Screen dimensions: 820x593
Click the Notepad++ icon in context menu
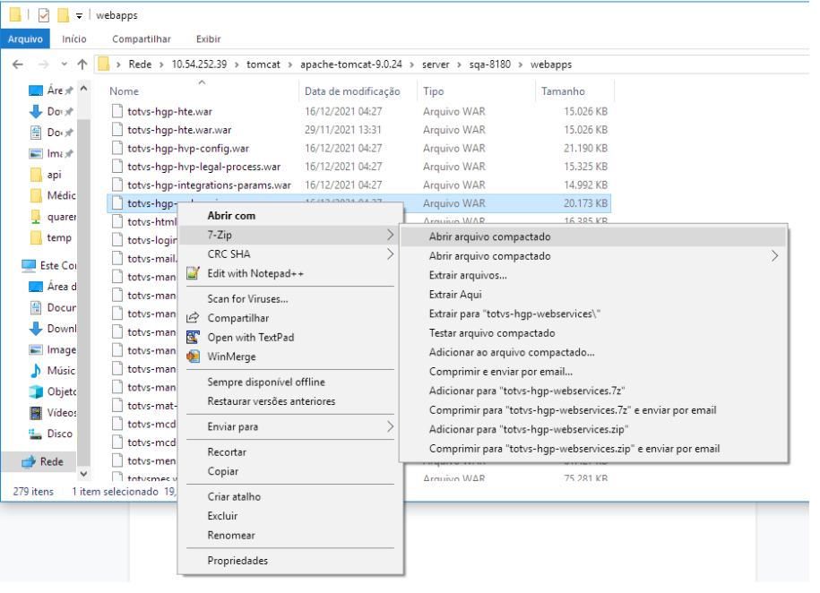[x=193, y=273]
